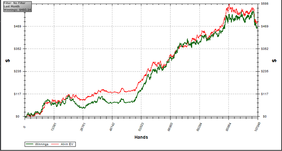Click the '$235' label on left axis
This screenshot has width=282, height=151.
click(17, 71)
